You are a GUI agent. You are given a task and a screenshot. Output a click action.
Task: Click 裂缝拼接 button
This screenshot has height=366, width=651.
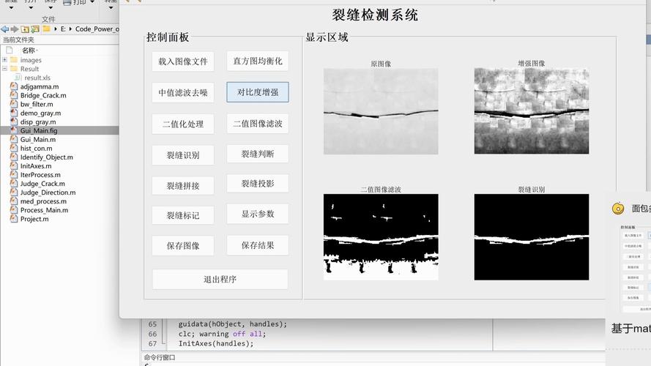(182, 186)
